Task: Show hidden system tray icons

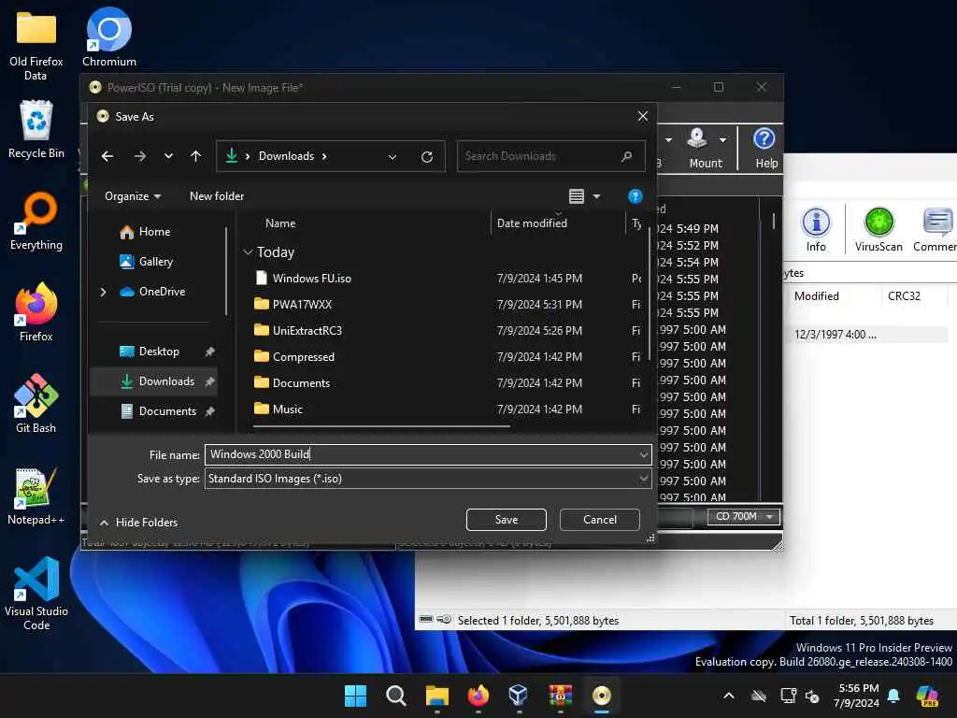Action: [x=729, y=696]
